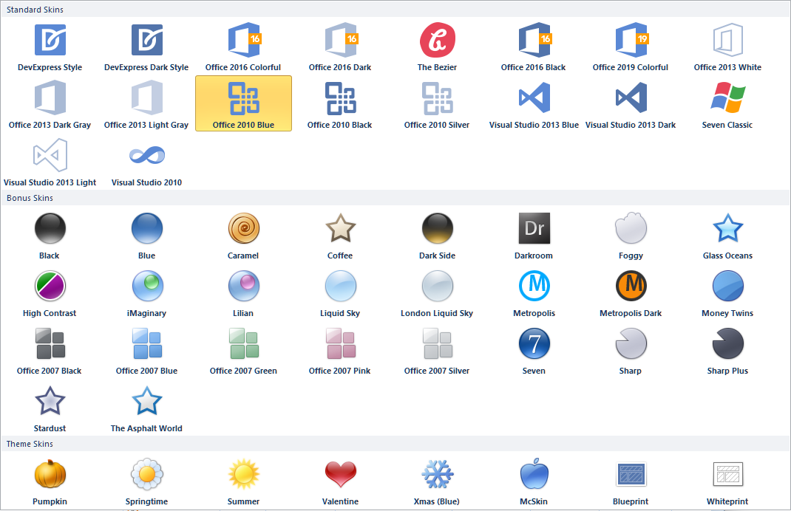Choose the Office 2016 Colorful skin

(243, 40)
